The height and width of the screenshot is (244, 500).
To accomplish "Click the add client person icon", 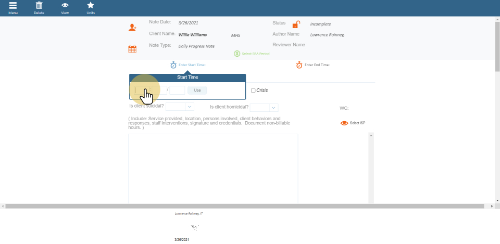I will (133, 27).
